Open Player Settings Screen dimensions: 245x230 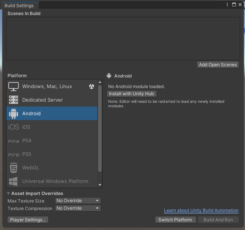[28, 220]
